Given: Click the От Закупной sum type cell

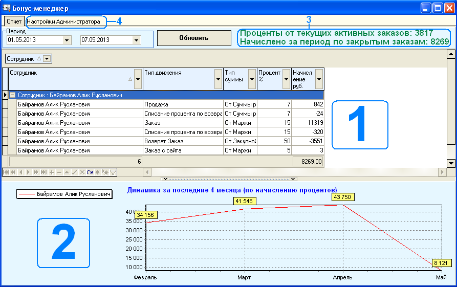Looking at the screenshot, I should coord(240,141).
